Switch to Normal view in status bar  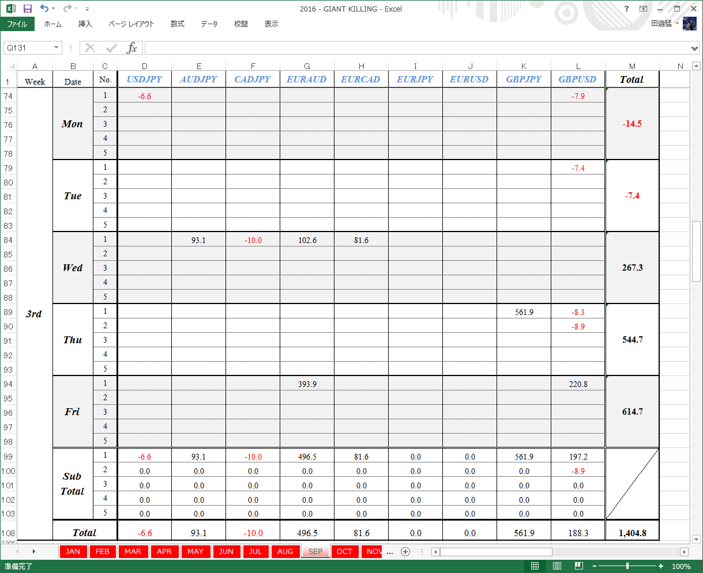point(535,566)
